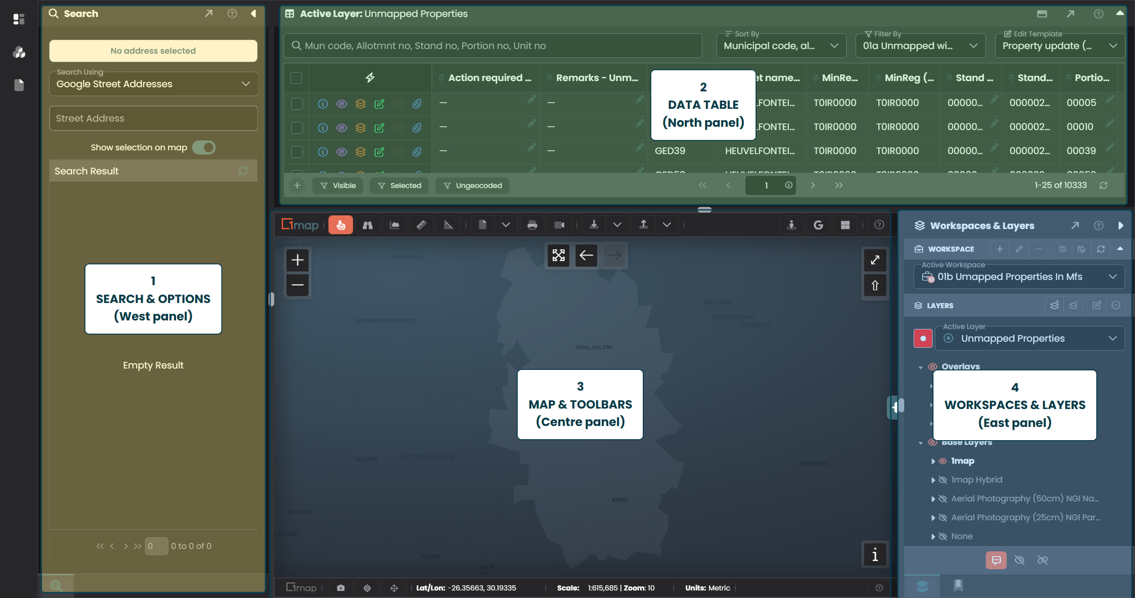Jump to the last table page
The height and width of the screenshot is (598, 1135).
click(x=839, y=186)
